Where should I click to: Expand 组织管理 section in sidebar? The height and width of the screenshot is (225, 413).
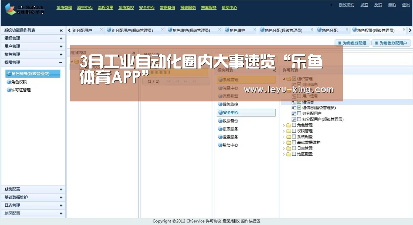(61, 38)
